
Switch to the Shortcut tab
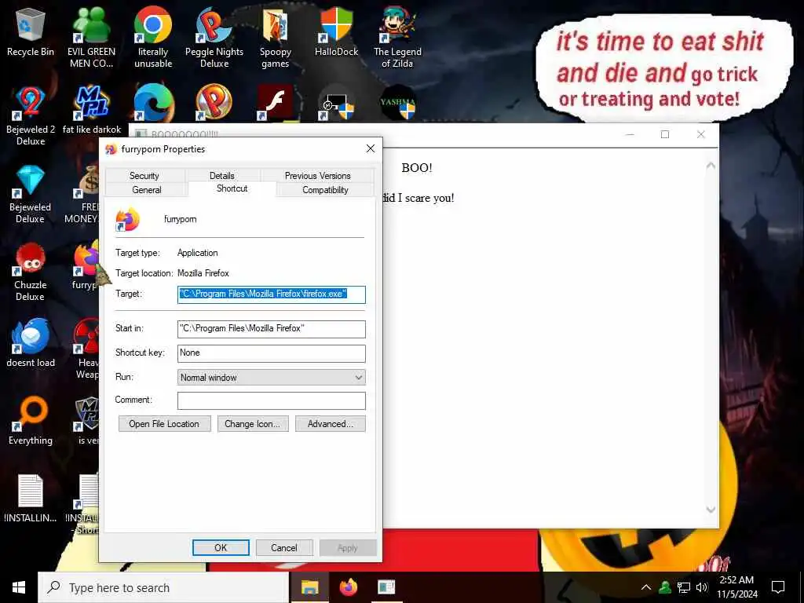pos(232,188)
